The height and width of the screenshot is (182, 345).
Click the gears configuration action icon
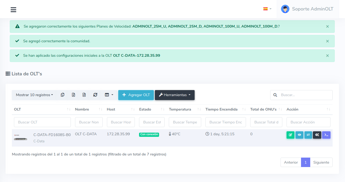click(x=317, y=135)
